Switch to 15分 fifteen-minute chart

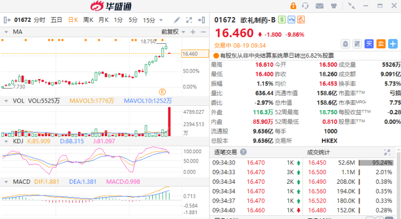tap(149, 20)
